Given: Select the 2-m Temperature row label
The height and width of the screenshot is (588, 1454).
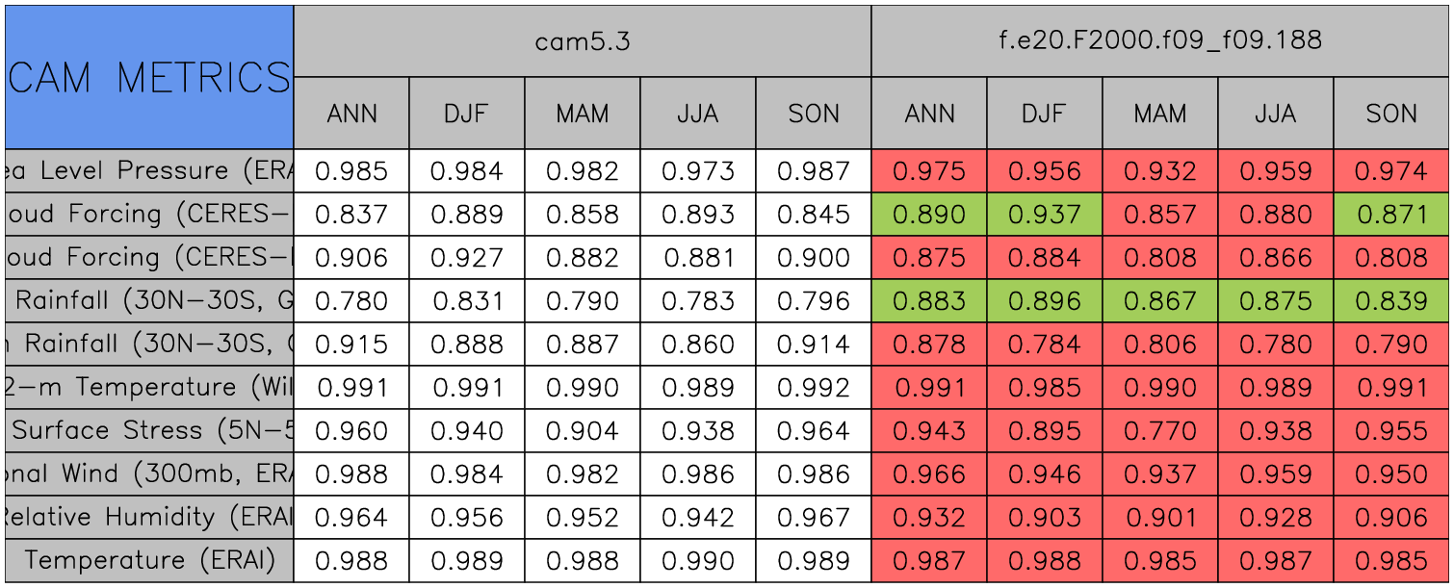Looking at the screenshot, I should click(149, 387).
